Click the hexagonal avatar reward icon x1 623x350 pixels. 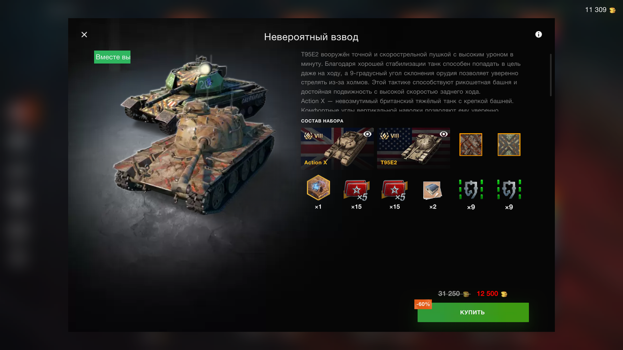318,188
